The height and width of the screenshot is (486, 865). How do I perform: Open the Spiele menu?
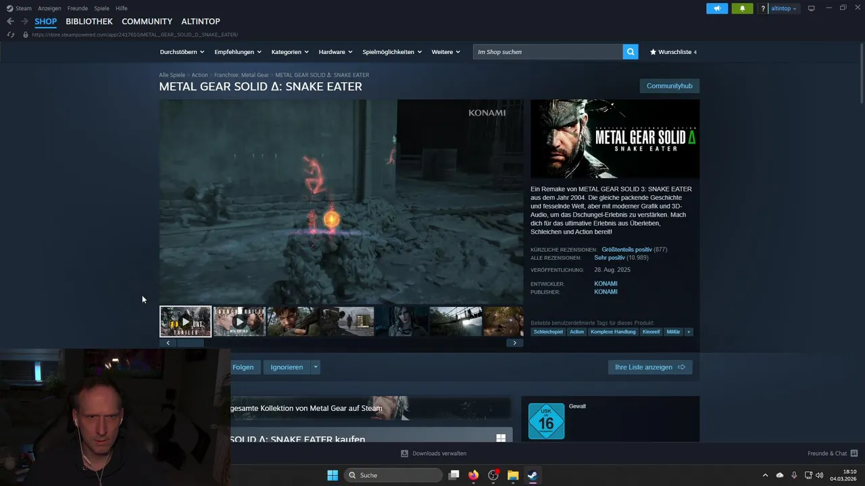(102, 8)
